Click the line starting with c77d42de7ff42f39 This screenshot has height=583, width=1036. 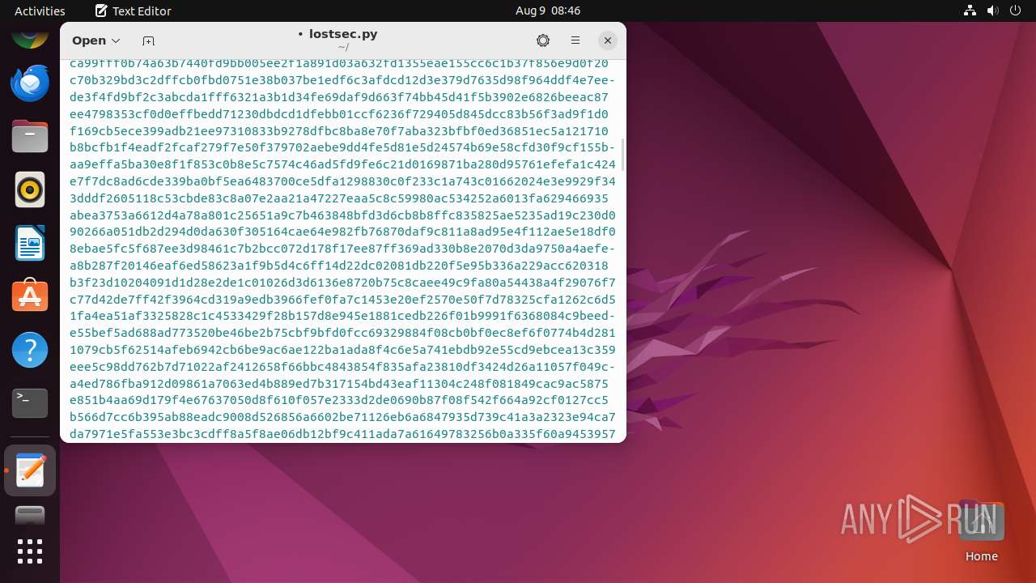[x=342, y=300]
